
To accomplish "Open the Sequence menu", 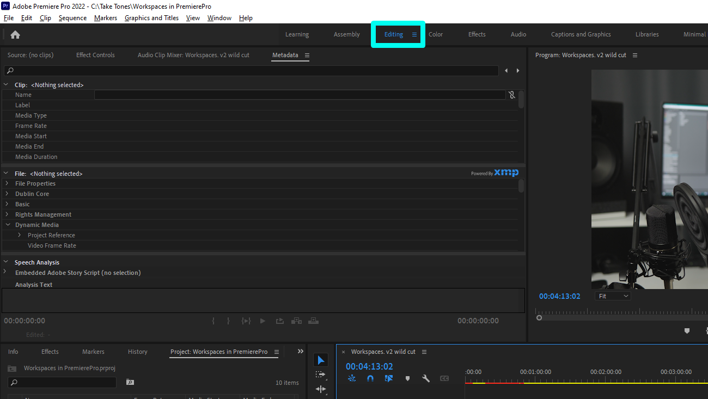I will [x=72, y=18].
